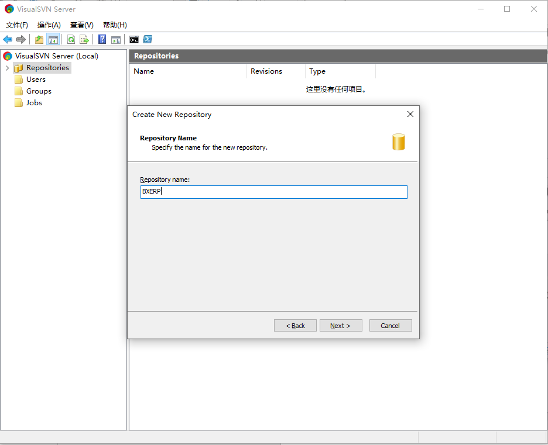Sort by the Revisions column header
Viewport: 548px width, 445px height.
(x=276, y=71)
